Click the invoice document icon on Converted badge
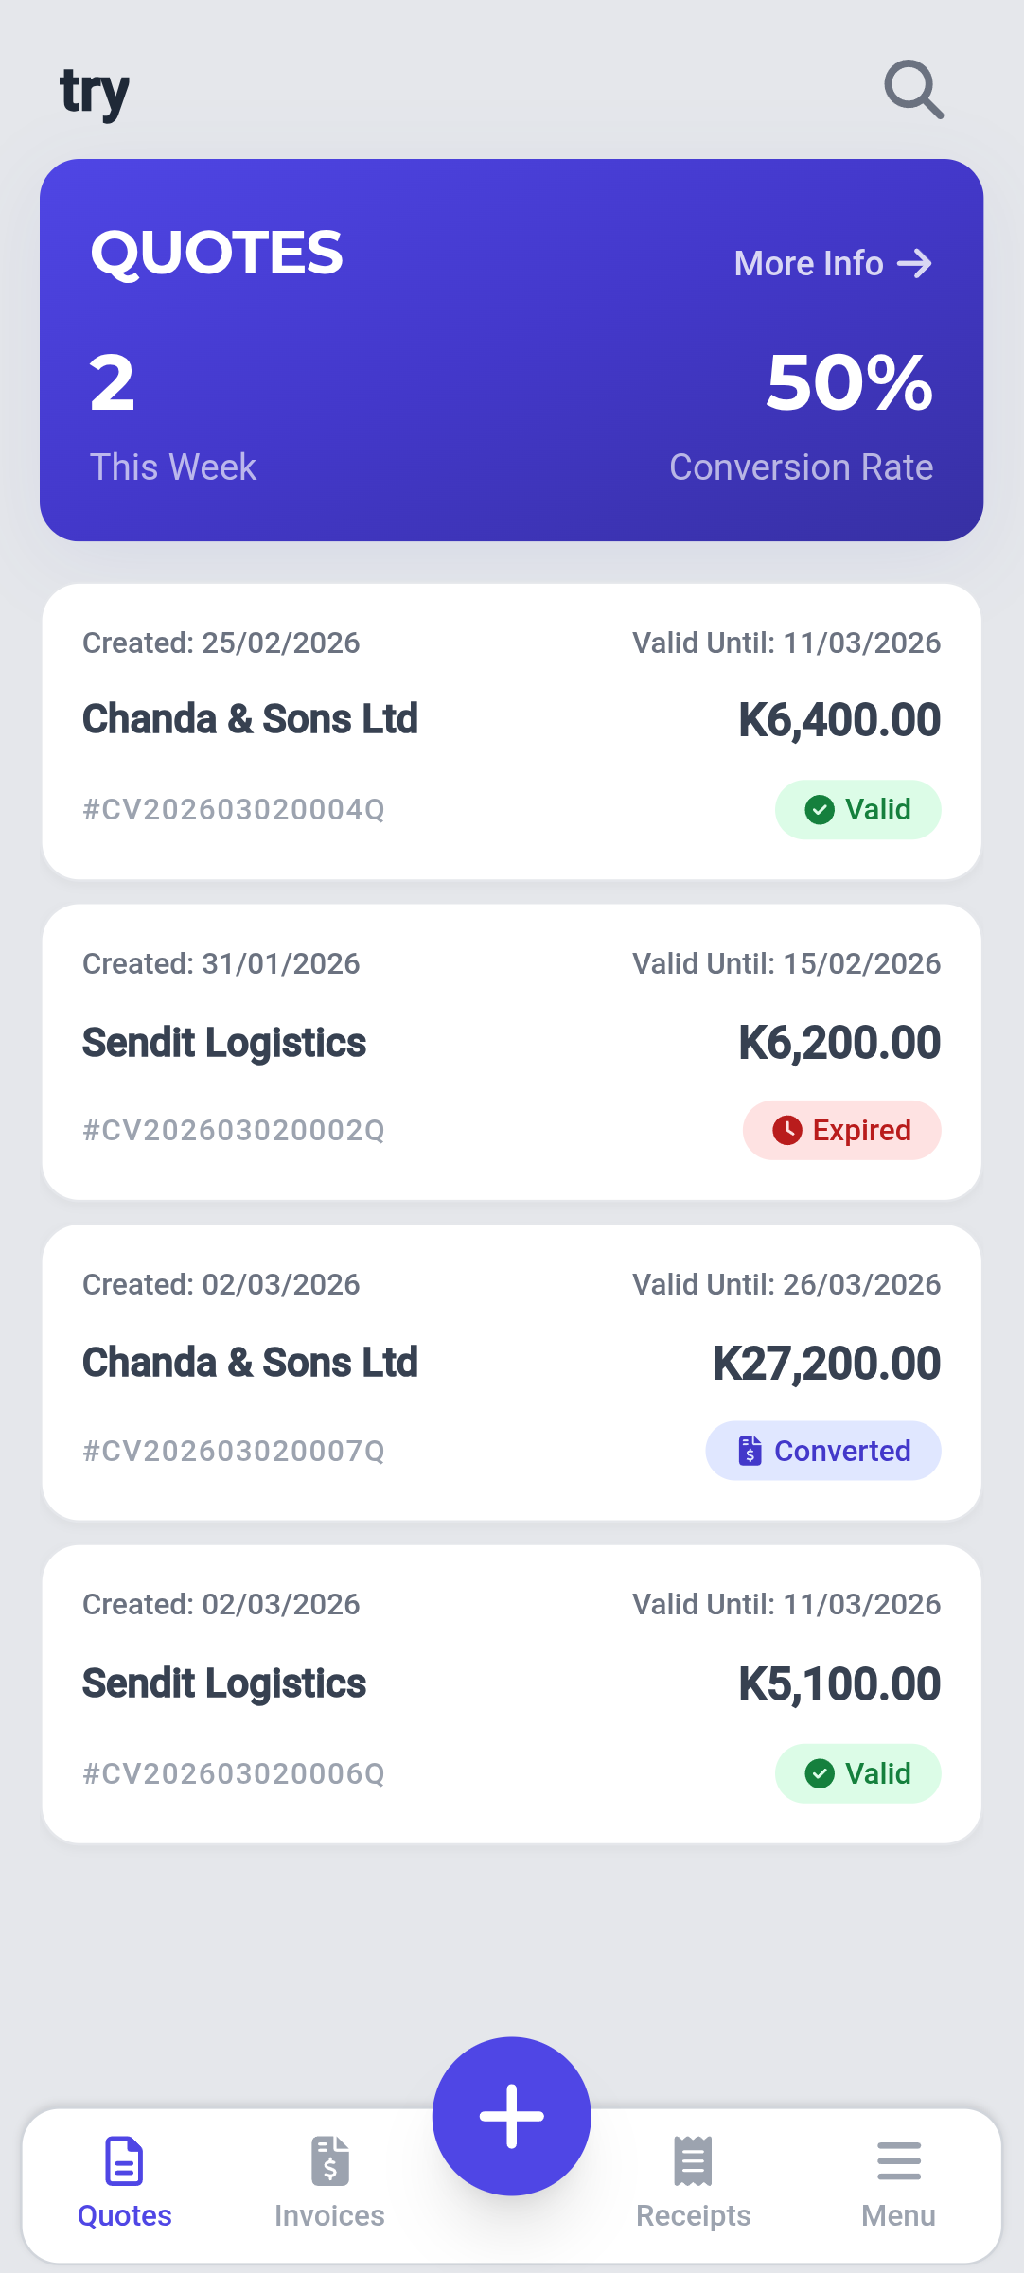 pyautogui.click(x=750, y=1451)
